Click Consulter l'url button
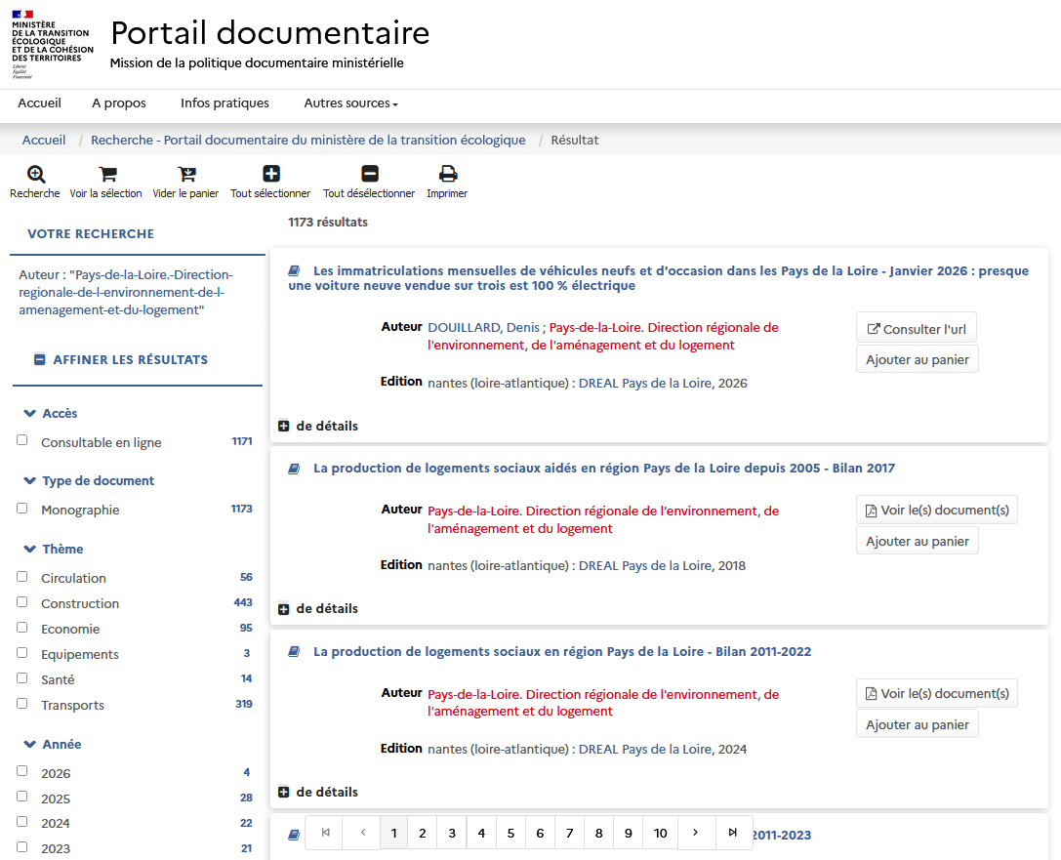 [916, 329]
